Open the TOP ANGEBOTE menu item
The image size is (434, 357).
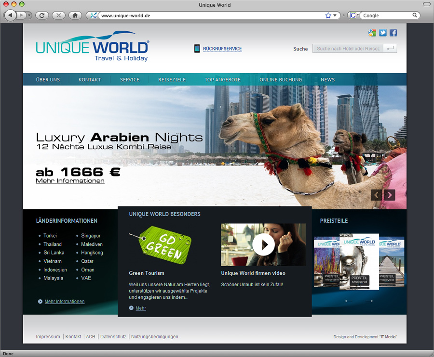[222, 79]
